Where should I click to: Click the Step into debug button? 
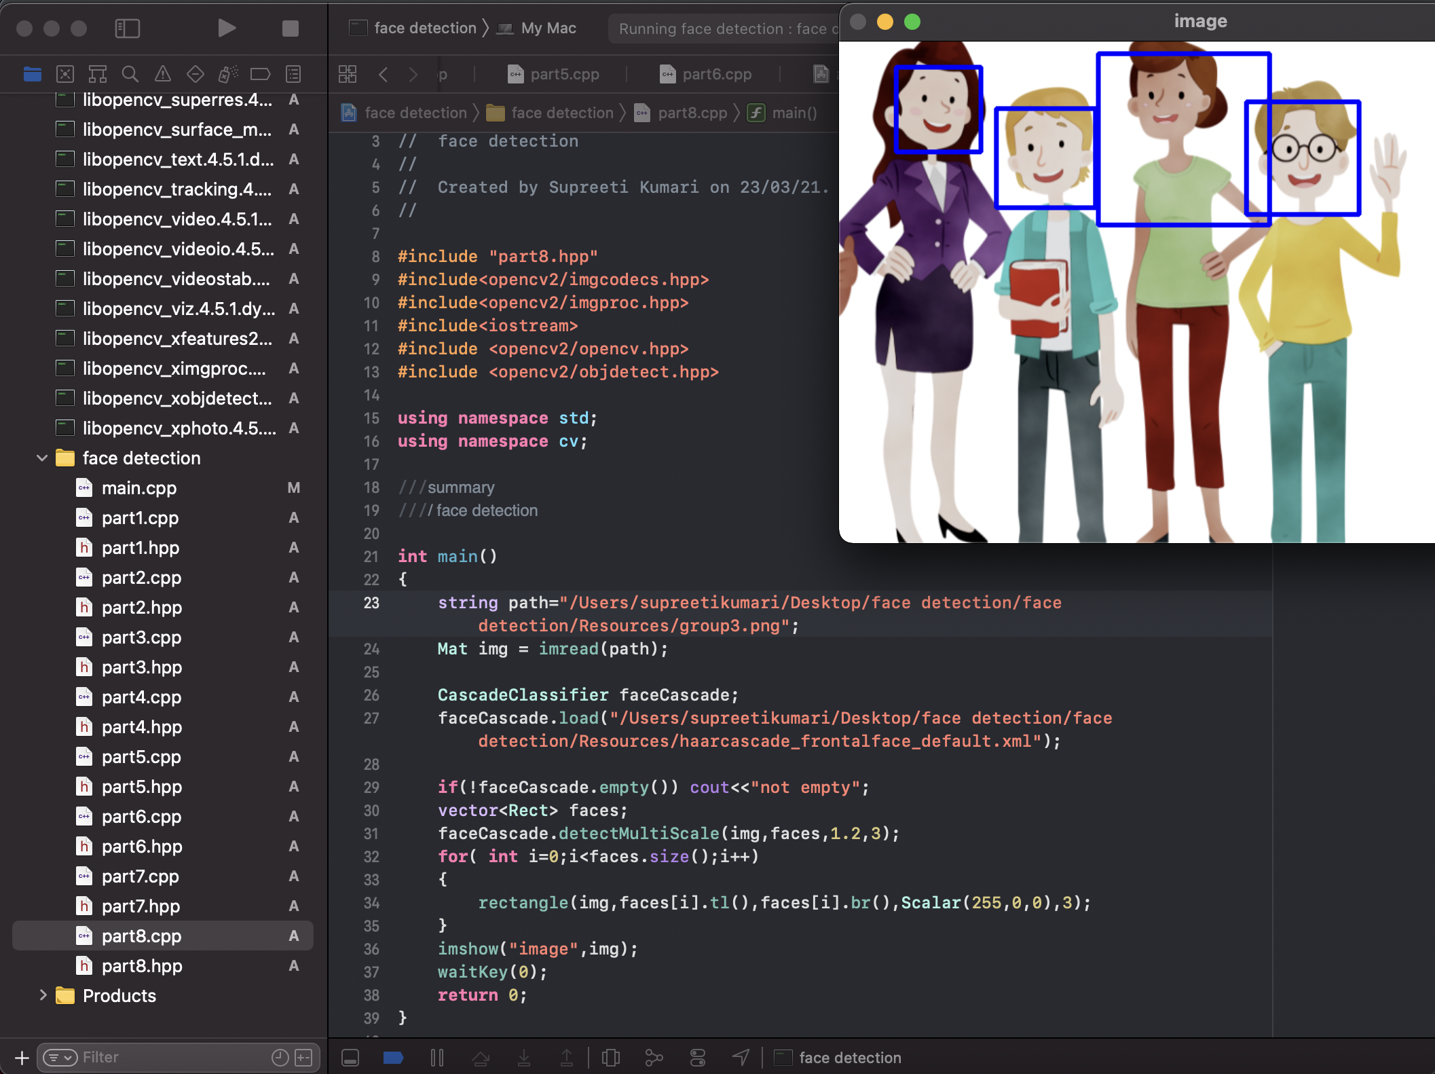524,1058
